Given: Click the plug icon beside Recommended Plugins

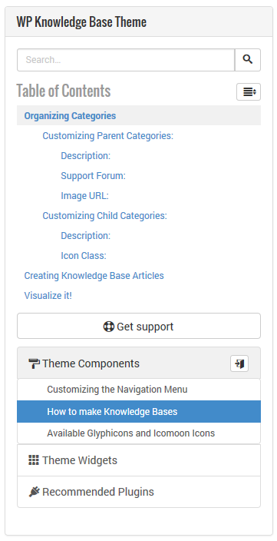Looking at the screenshot, I should (34, 492).
